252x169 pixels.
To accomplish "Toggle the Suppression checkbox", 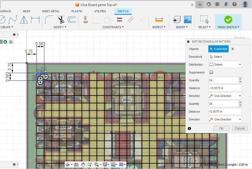I will [211, 72].
